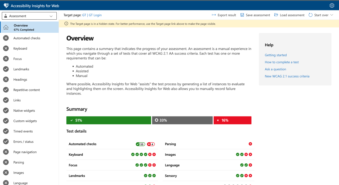Click the red 4 failed badge for Automated checks
This screenshot has width=339, height=185.
point(151,144)
